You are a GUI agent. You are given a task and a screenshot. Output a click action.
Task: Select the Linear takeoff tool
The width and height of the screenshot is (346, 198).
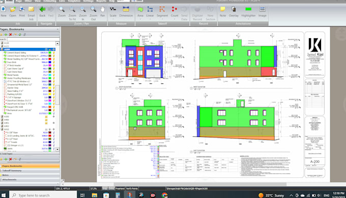click(150, 12)
